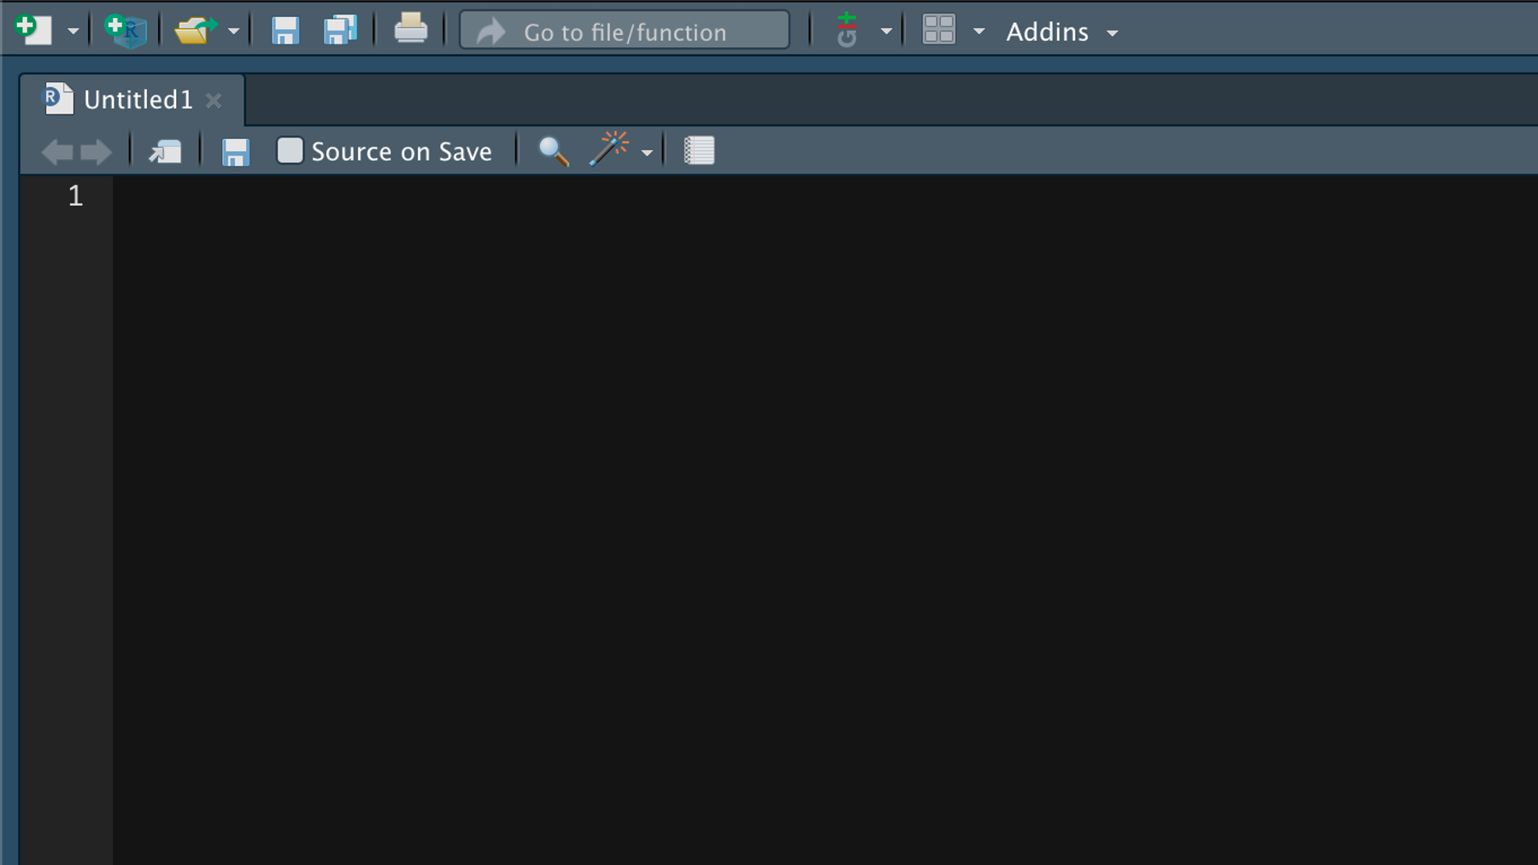
Task: Open the panes layout dropdown arrow
Action: click(979, 32)
